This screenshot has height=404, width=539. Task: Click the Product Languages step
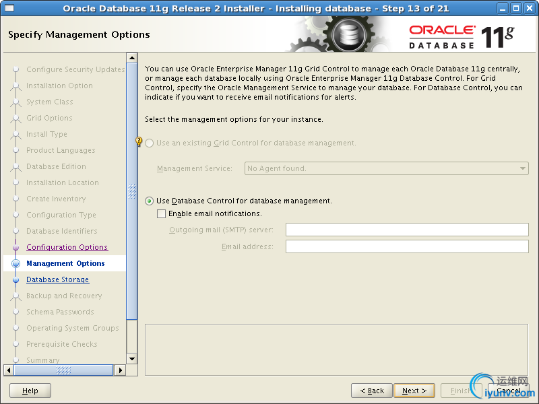(61, 150)
